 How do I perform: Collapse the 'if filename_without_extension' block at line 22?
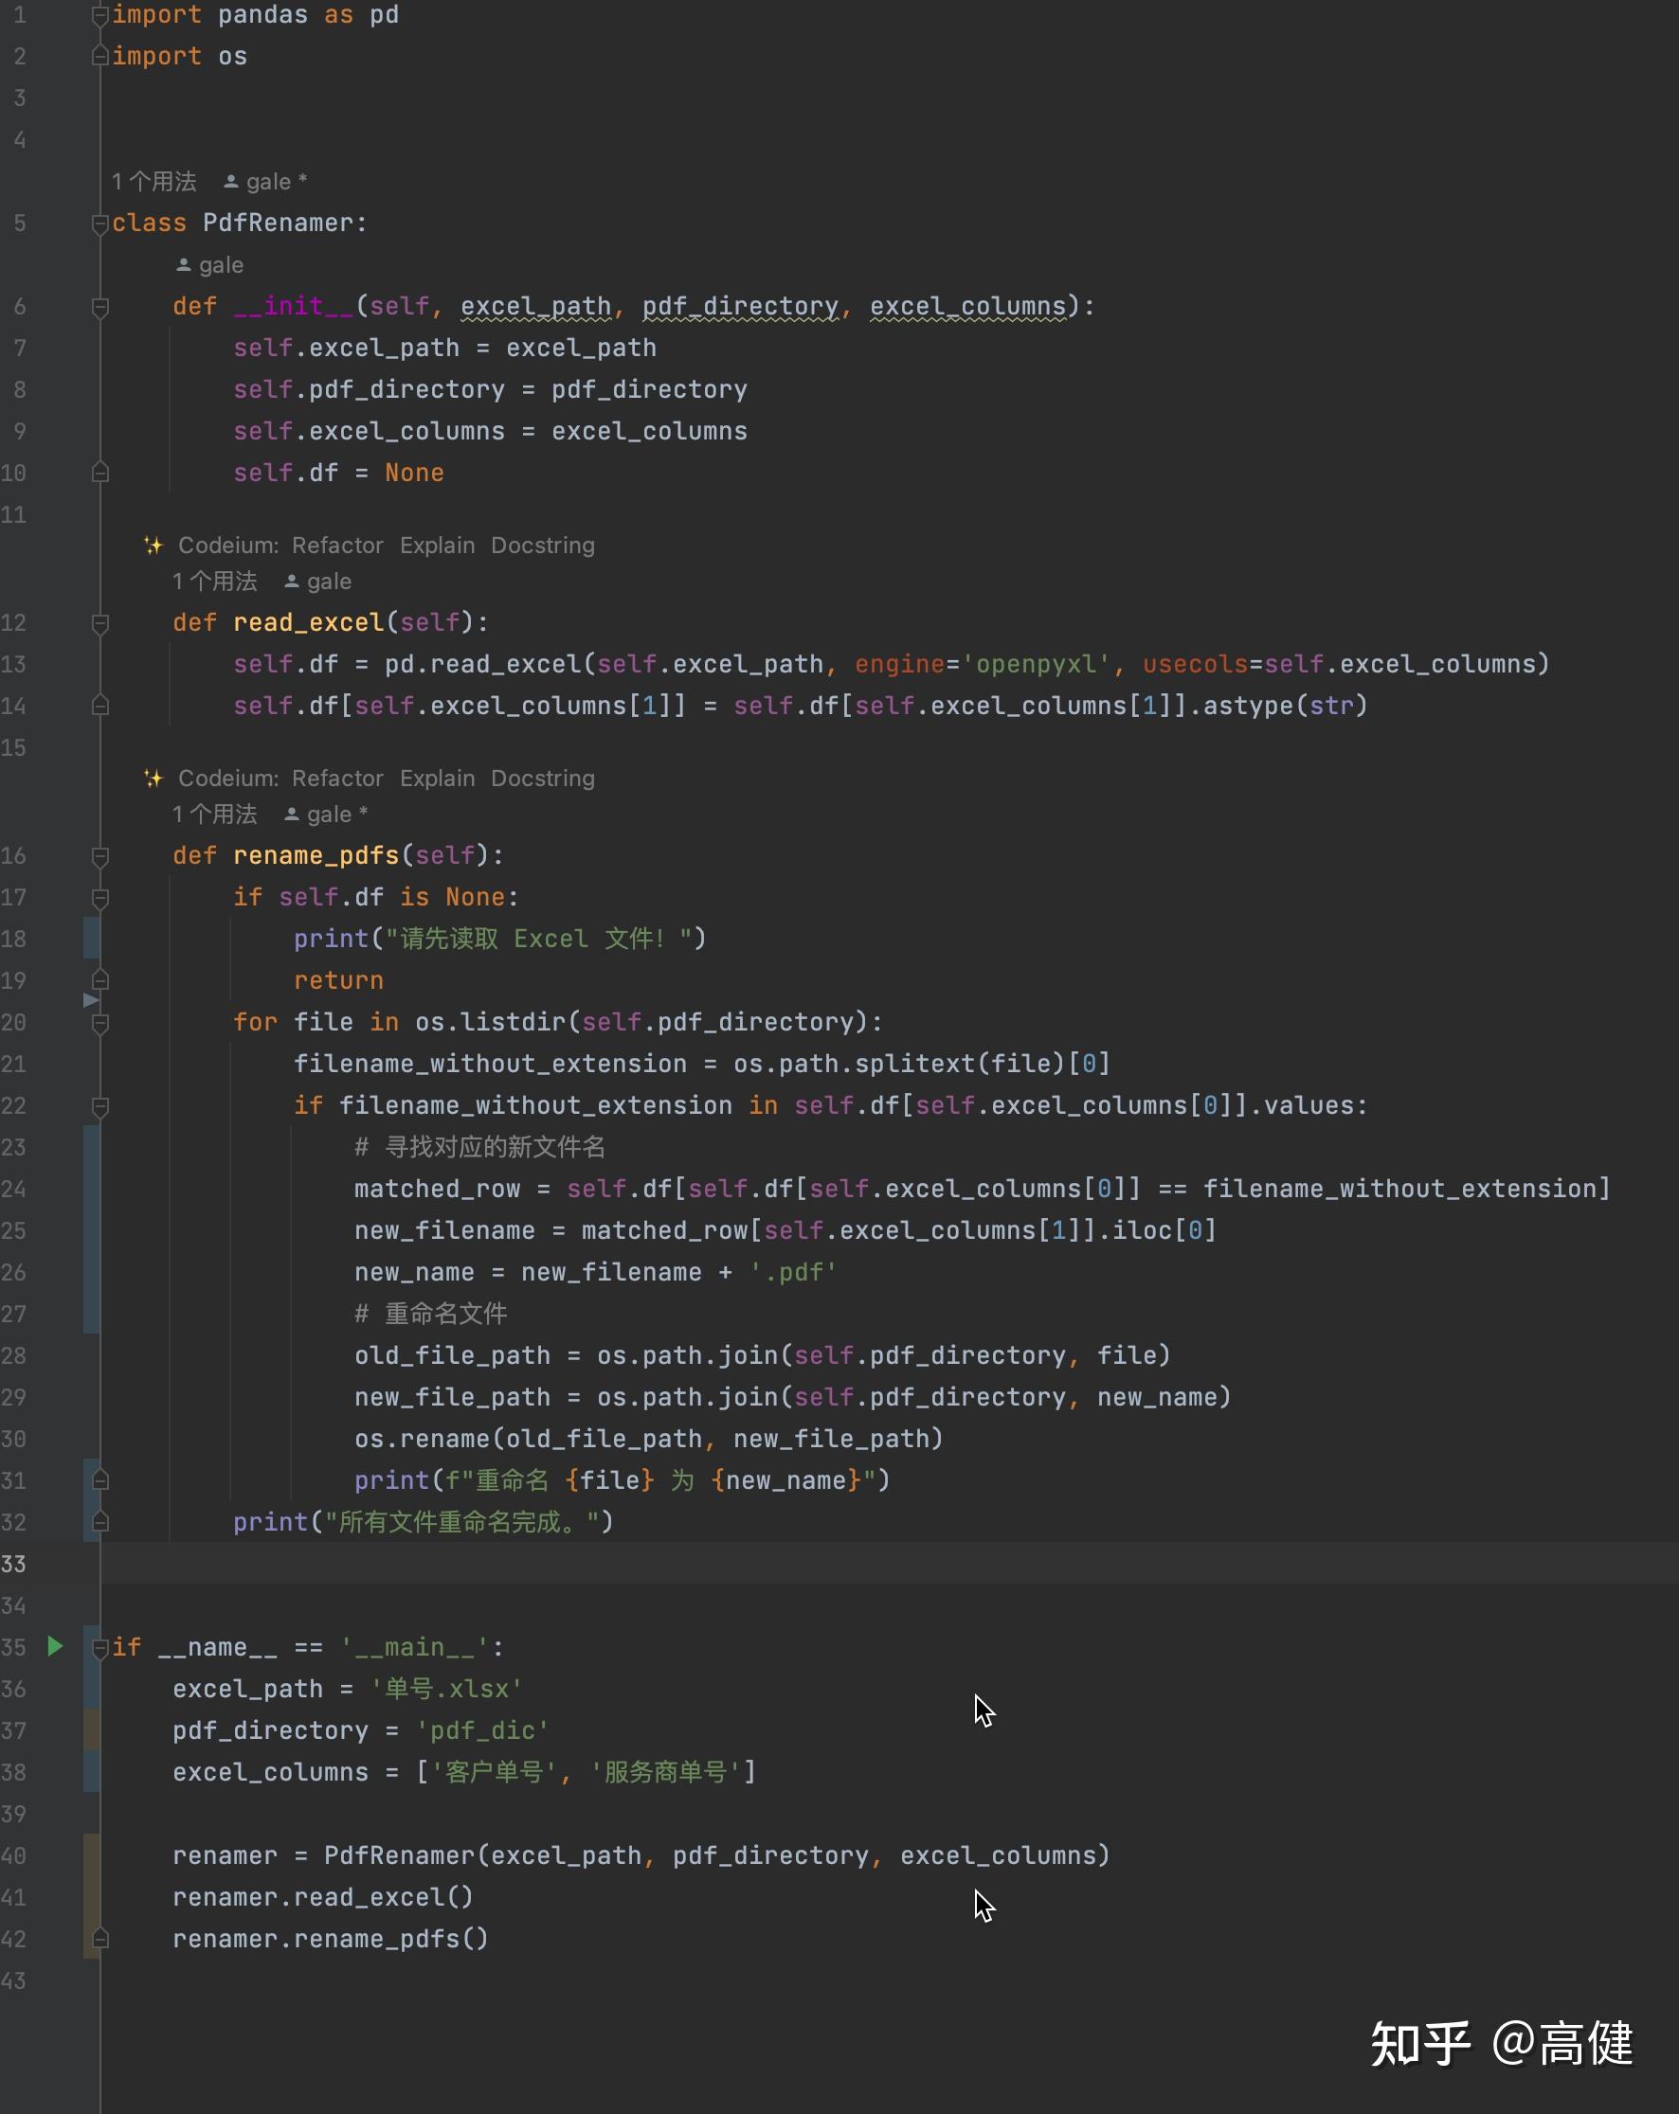[99, 1107]
